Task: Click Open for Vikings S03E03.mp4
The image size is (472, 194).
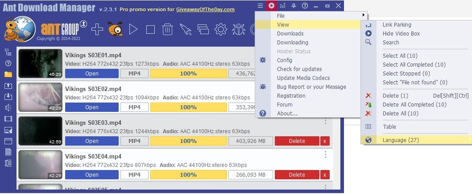Action: click(92, 141)
